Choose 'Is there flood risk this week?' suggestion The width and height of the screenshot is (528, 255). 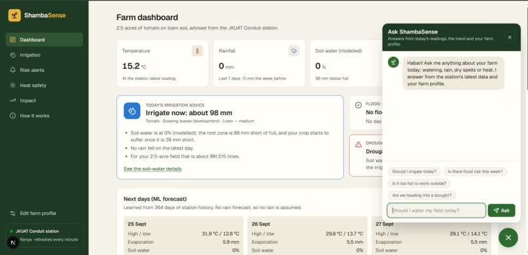coord(475,171)
